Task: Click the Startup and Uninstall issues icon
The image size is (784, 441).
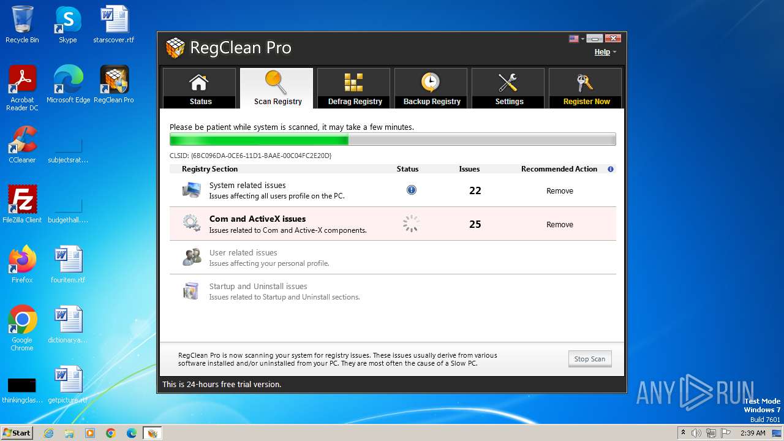Action: 192,290
